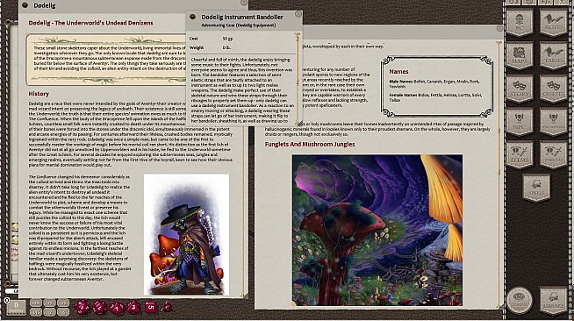The width and height of the screenshot is (574, 321).
Task: Open the Parcels sidebar button
Action: pos(554,154)
